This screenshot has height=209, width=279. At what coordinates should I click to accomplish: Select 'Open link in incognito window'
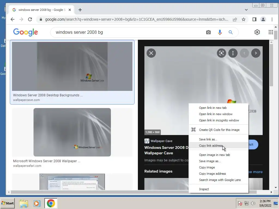click(x=219, y=120)
